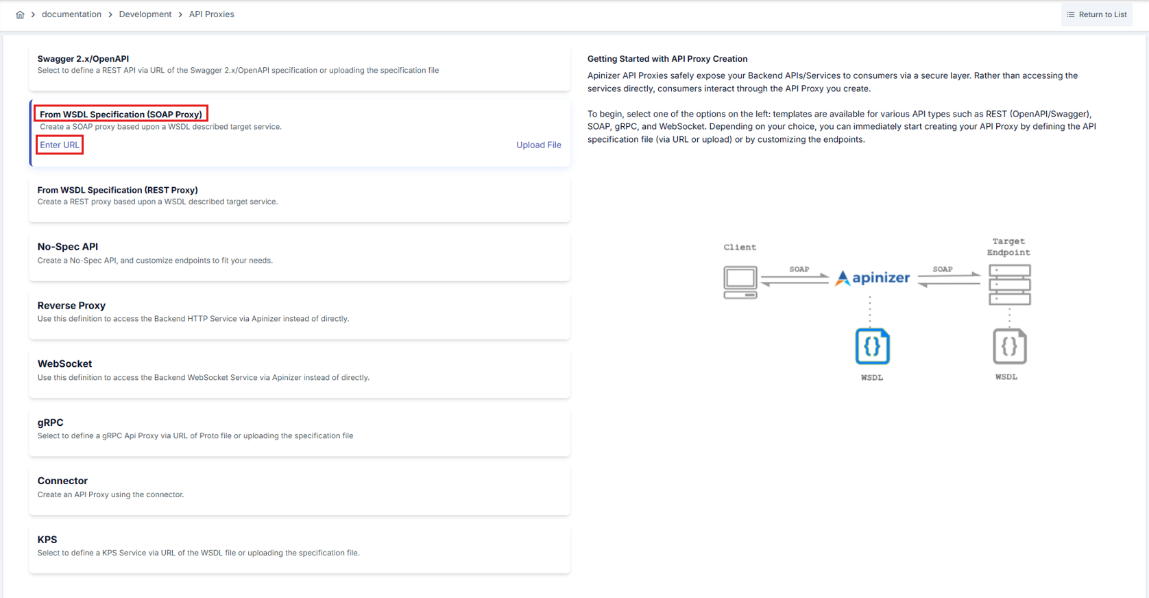1149x598 pixels.
Task: Click the gray WSDL file icon
Action: [1009, 346]
